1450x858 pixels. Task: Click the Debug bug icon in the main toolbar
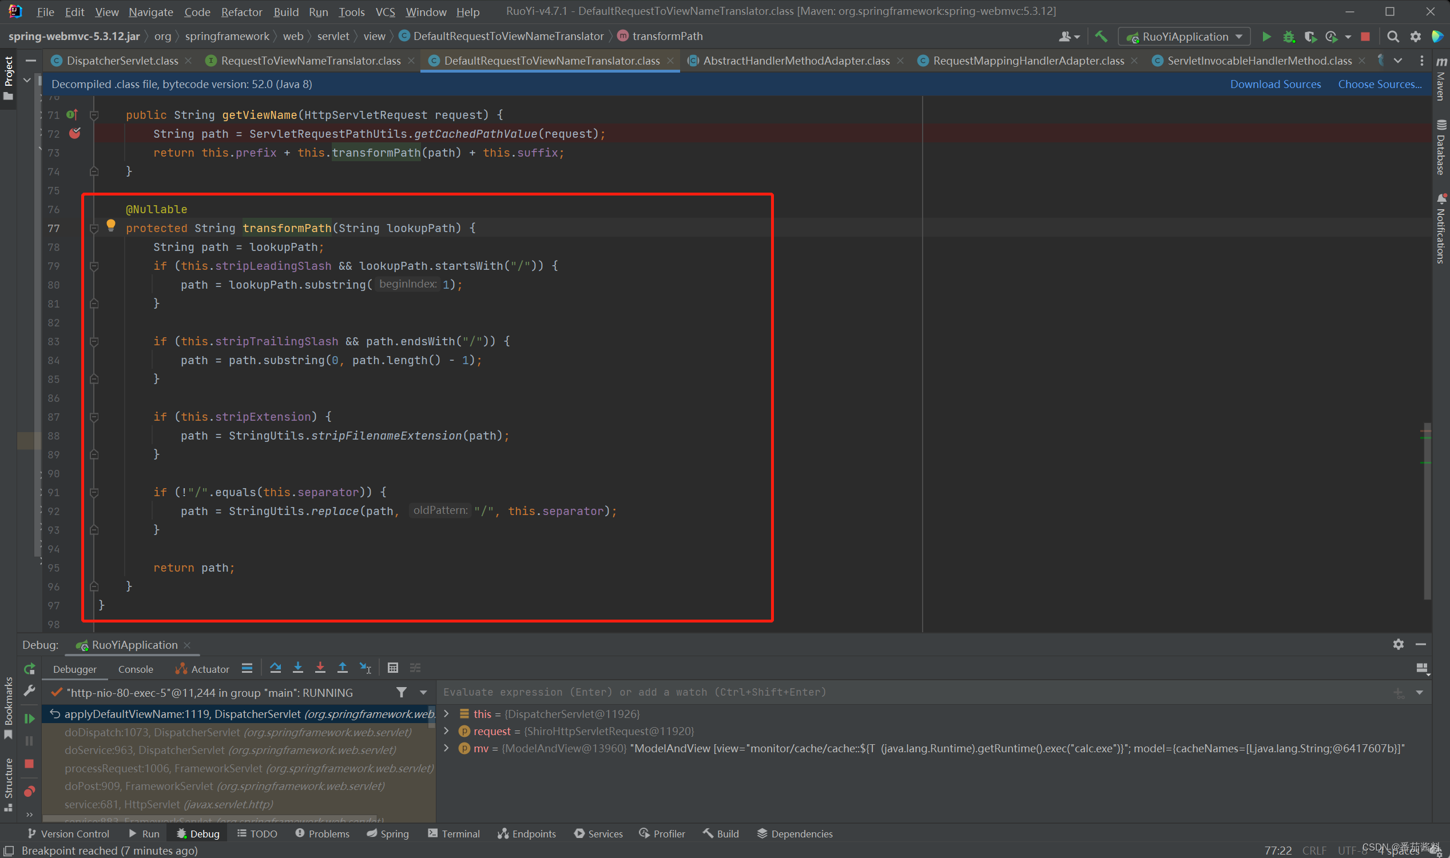tap(1288, 37)
